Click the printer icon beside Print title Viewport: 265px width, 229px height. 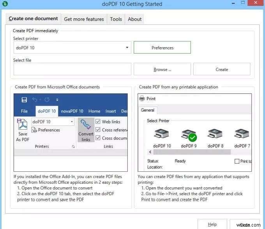click(x=142, y=99)
